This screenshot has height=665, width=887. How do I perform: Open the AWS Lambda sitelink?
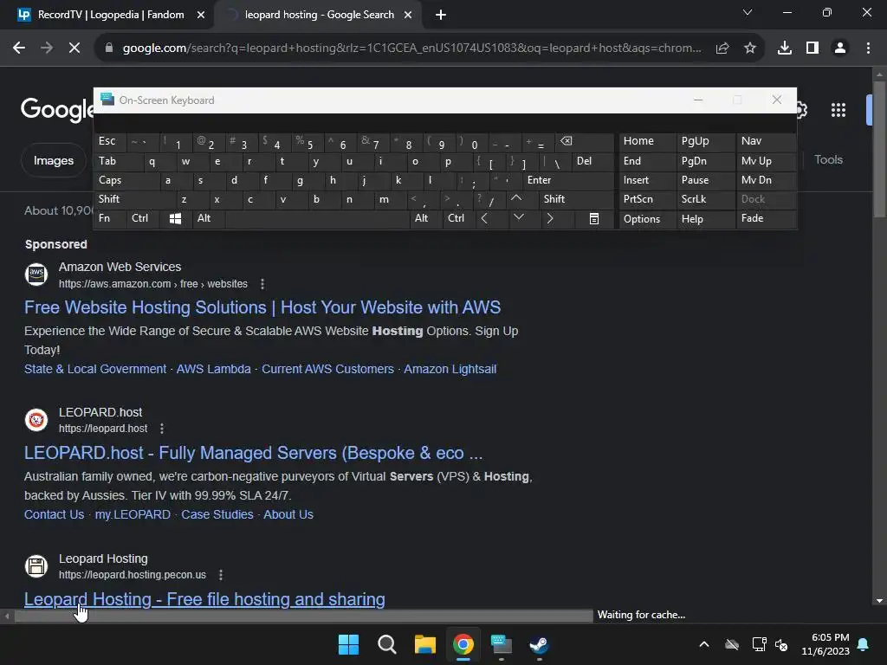[x=213, y=369]
